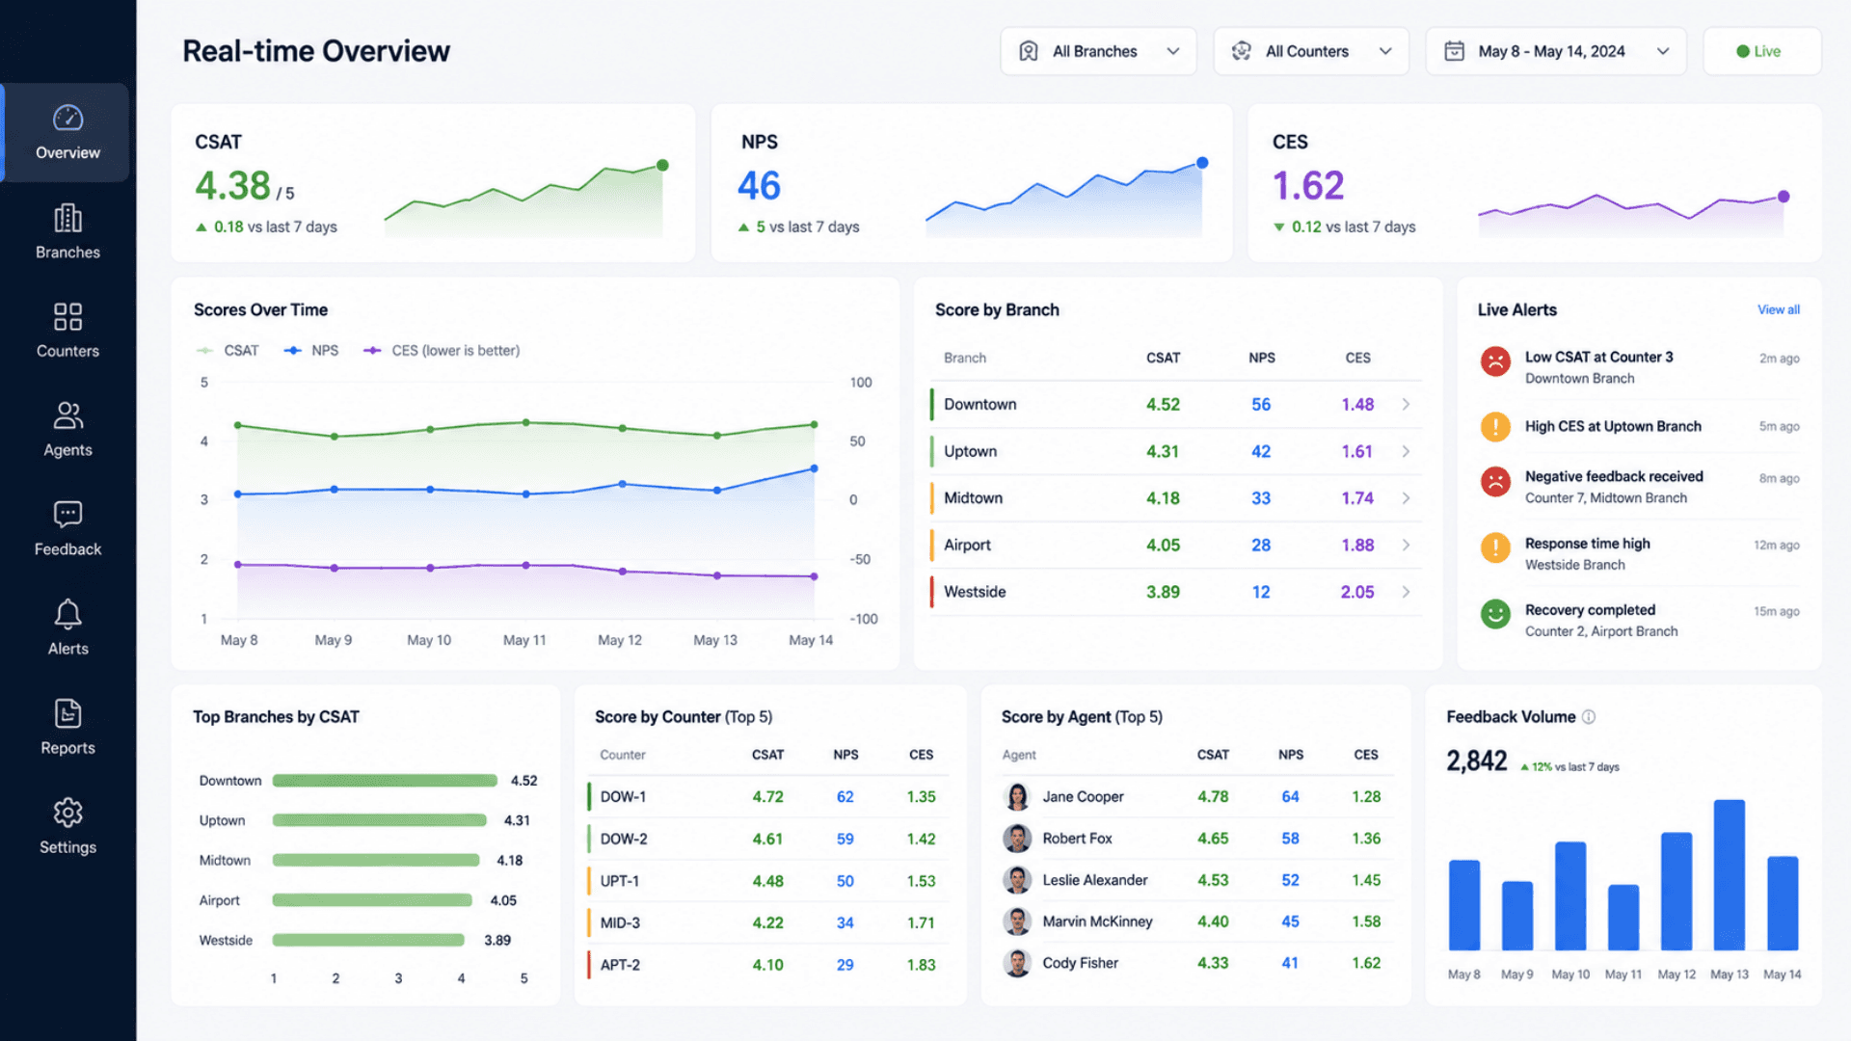Screen dimensions: 1851x1041
Task: Click the CES 1.62 score value
Action: (x=1308, y=186)
